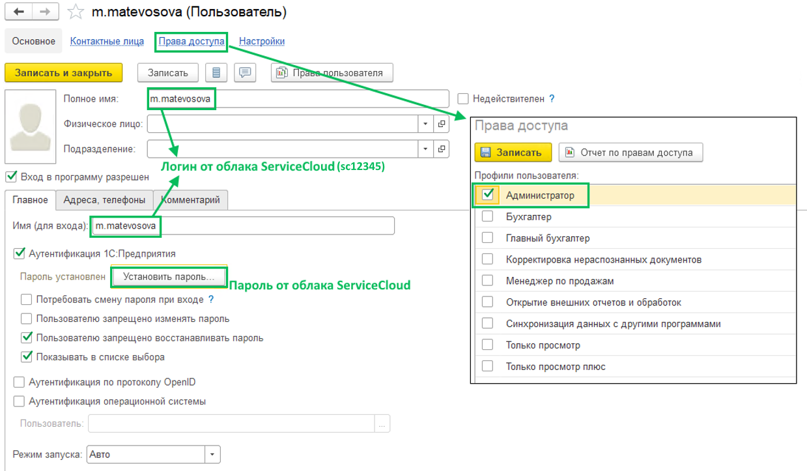Click the Физическое лицо input field
807x471 pixels.
pos(283,124)
